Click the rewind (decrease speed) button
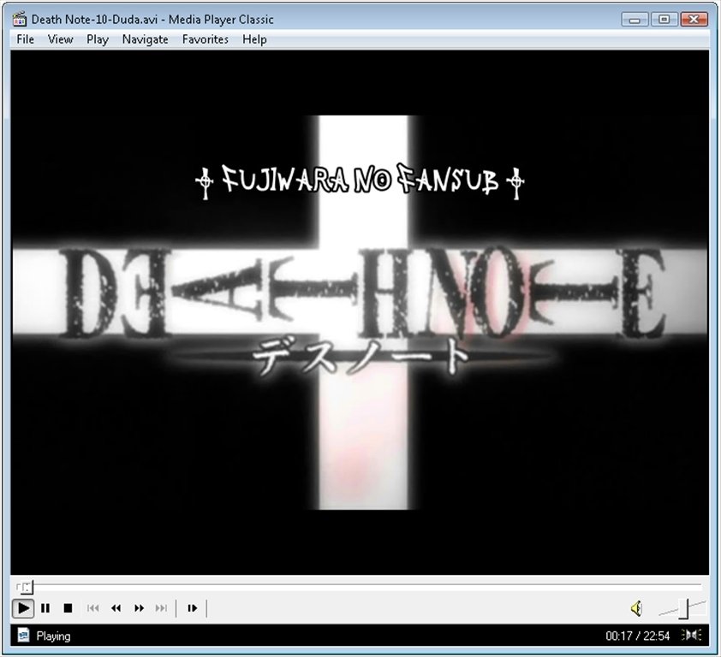The image size is (721, 657). (116, 608)
